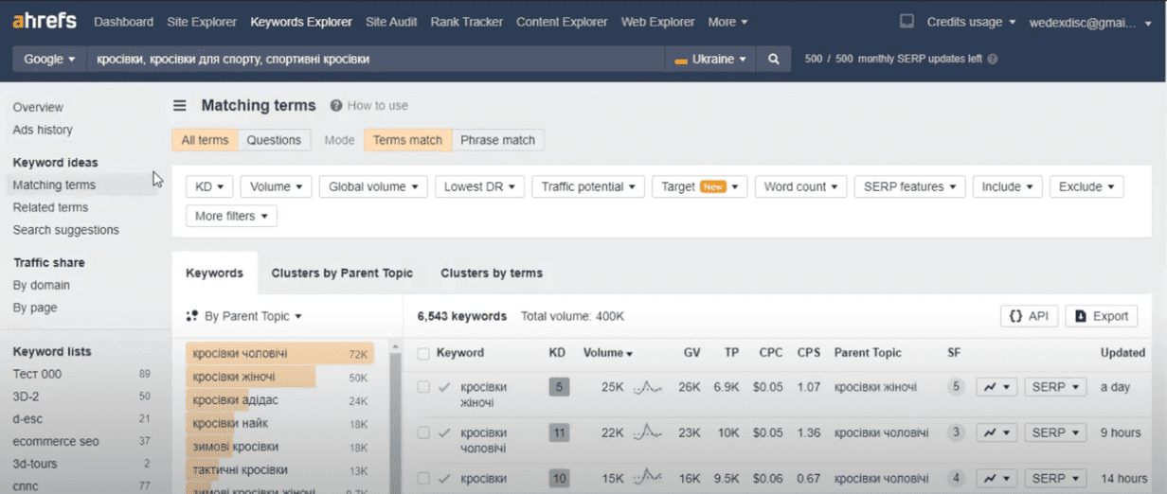Click the How to use help icon
The height and width of the screenshot is (494, 1167).
coord(336,105)
